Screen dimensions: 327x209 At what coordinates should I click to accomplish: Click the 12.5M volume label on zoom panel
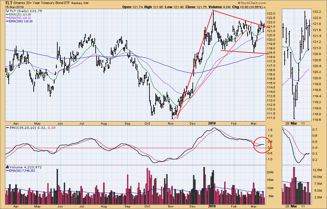pyautogui.click(x=318, y=170)
